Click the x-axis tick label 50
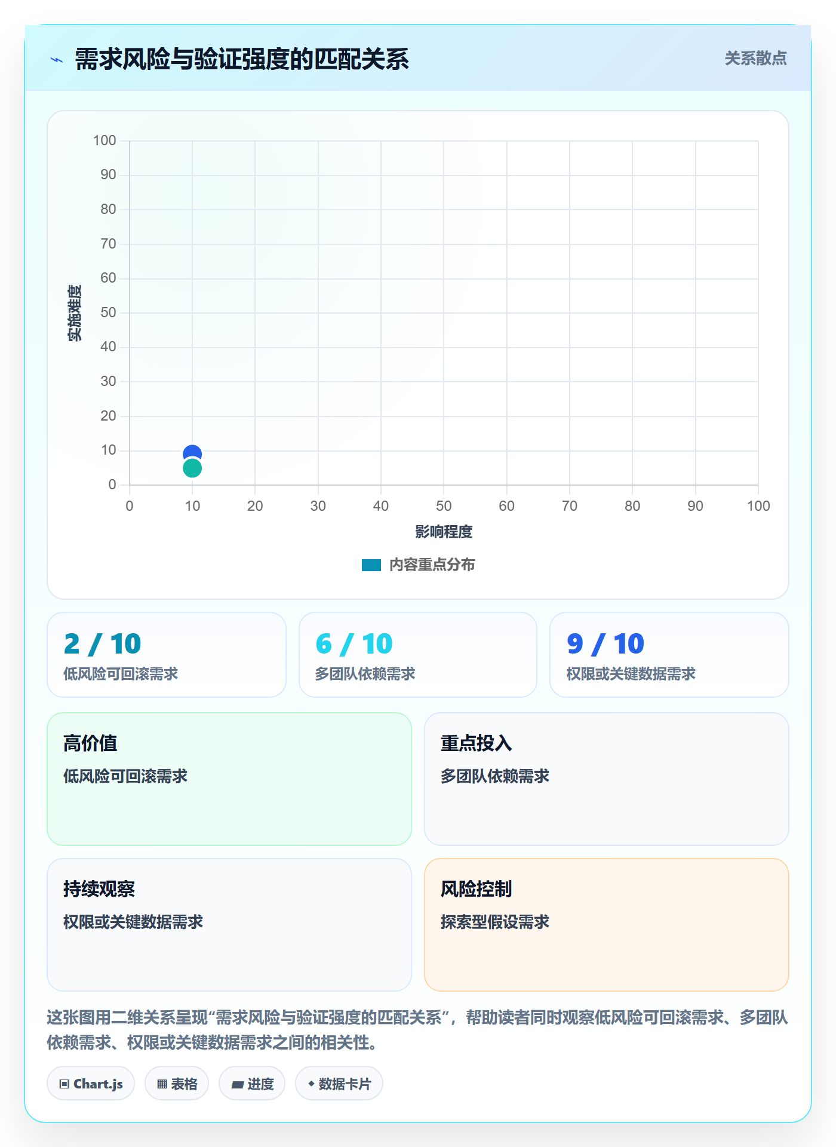Image resolution: width=836 pixels, height=1147 pixels. pyautogui.click(x=444, y=506)
